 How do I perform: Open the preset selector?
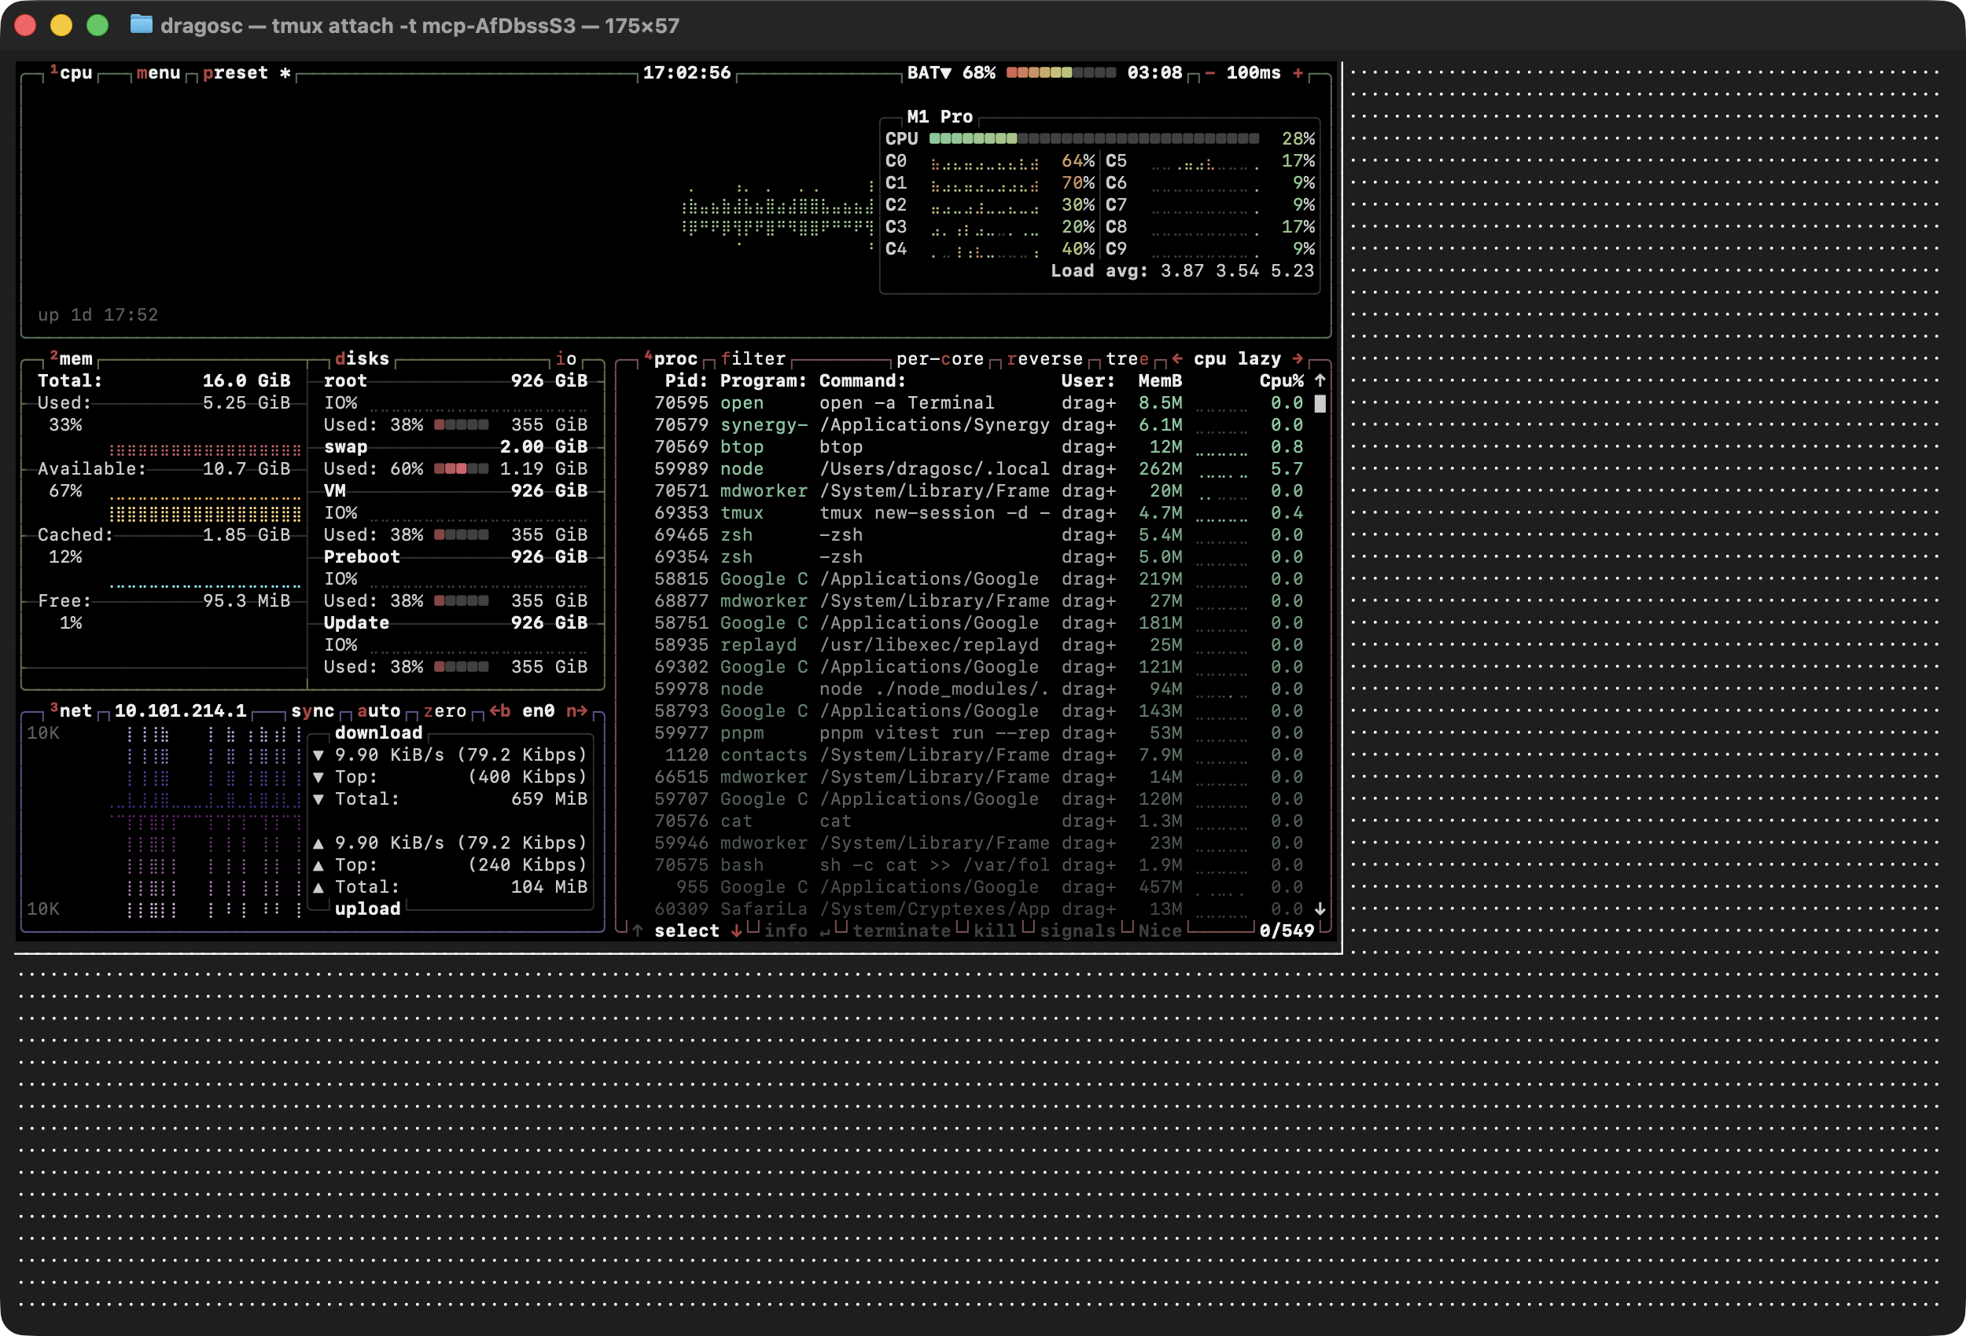246,74
